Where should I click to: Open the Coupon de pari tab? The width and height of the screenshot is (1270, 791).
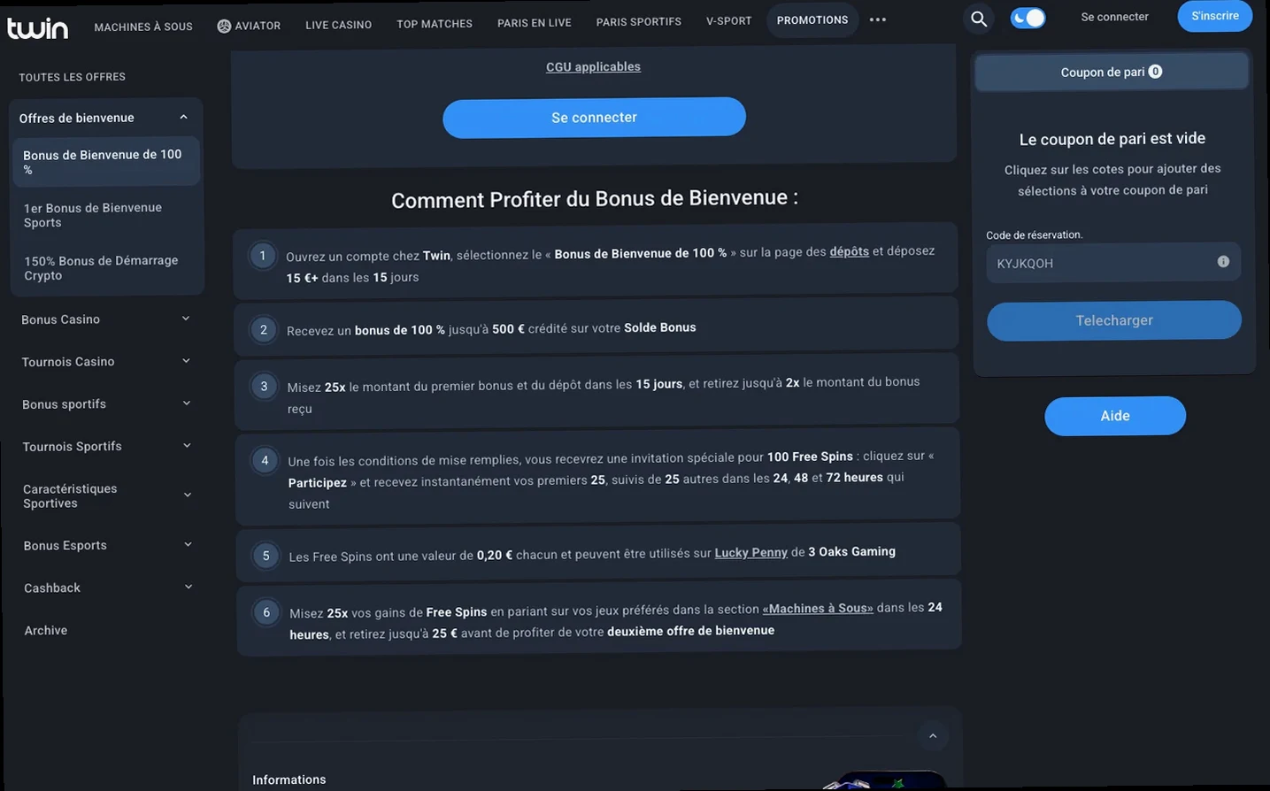[1112, 72]
